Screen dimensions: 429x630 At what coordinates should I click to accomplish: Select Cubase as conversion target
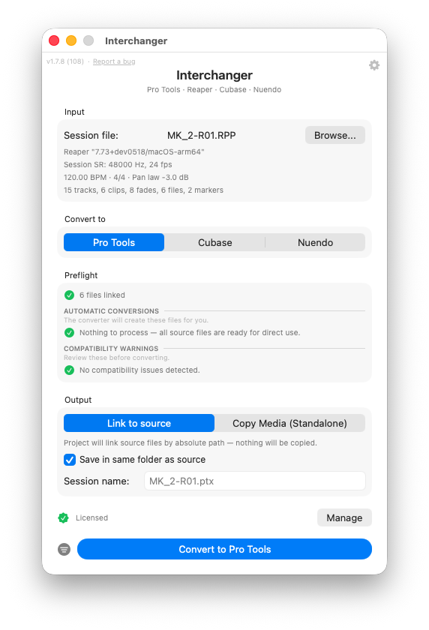click(x=215, y=242)
